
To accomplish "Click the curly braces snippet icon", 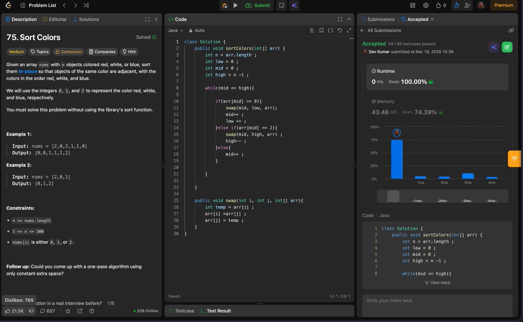I will coord(330,31).
